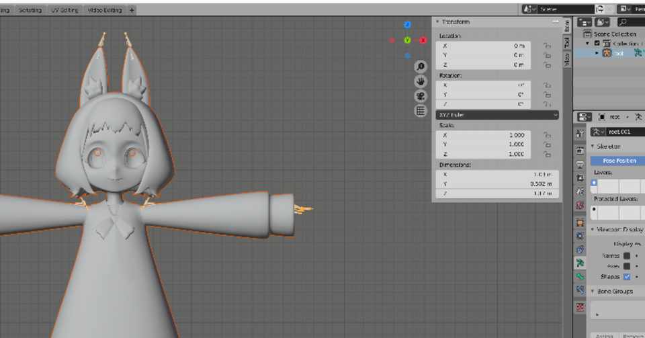Switch to the View sidebar tab
The height and width of the screenshot is (338, 645).
[x=567, y=60]
